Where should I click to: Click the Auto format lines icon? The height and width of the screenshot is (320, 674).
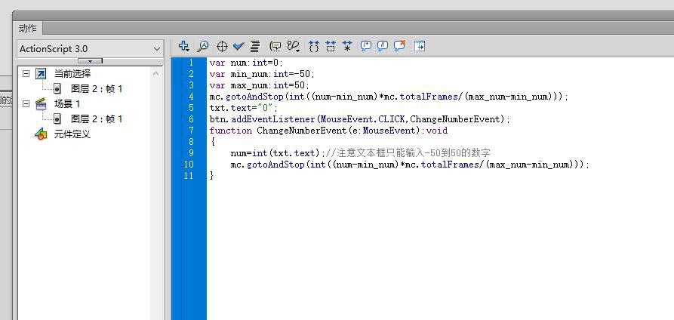point(255,46)
